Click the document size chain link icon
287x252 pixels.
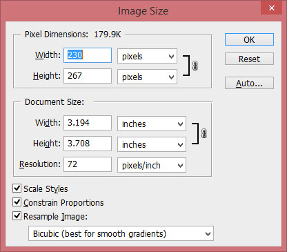[x=204, y=133]
